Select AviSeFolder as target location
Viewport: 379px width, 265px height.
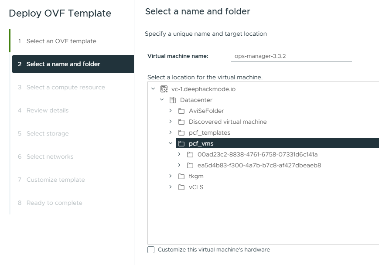click(x=206, y=111)
